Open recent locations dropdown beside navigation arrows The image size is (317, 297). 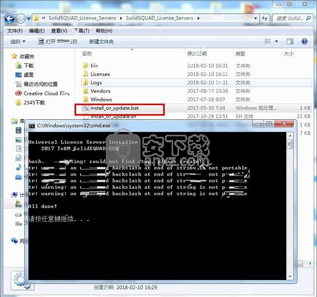click(29, 19)
